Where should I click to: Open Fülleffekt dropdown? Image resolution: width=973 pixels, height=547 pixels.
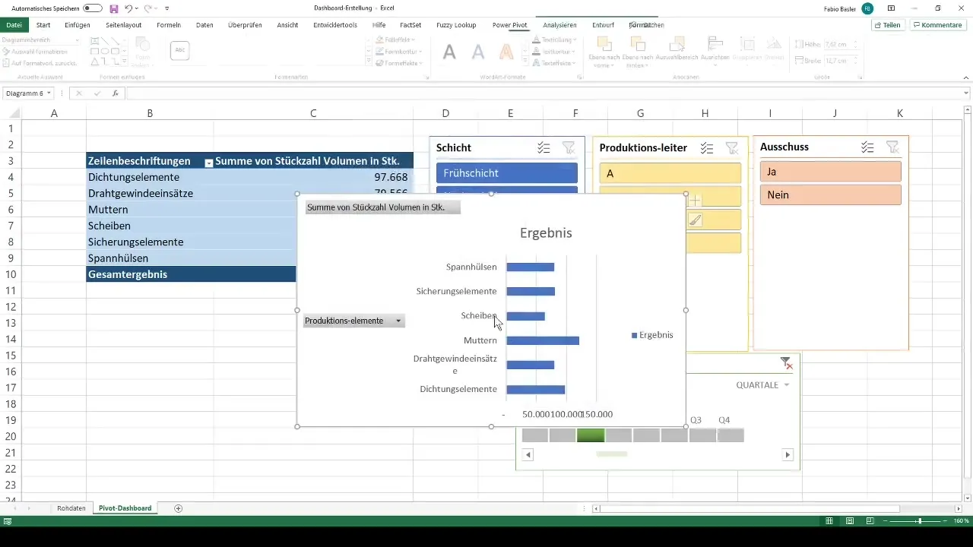coord(395,40)
